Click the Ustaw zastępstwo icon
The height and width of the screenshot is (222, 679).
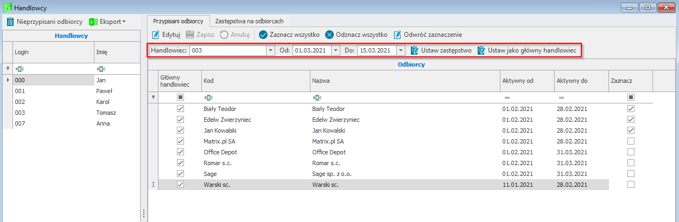[415, 50]
